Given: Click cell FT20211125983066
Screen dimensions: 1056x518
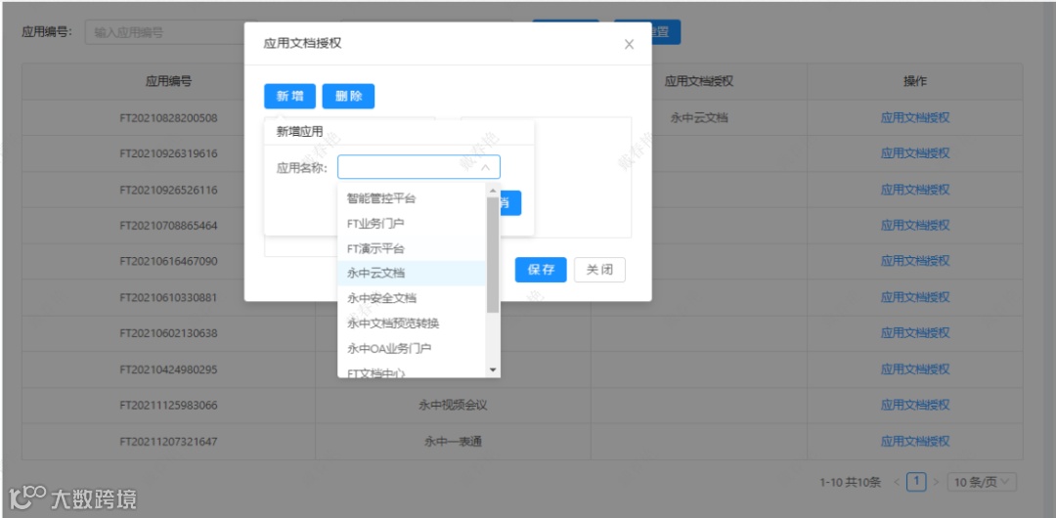Looking at the screenshot, I should [168, 405].
